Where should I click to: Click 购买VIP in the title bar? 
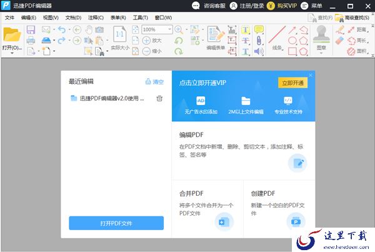pos(282,6)
